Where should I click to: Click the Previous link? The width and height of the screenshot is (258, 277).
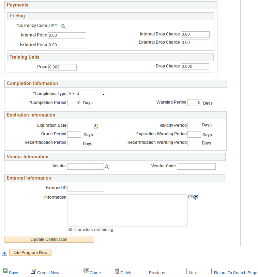157,273
